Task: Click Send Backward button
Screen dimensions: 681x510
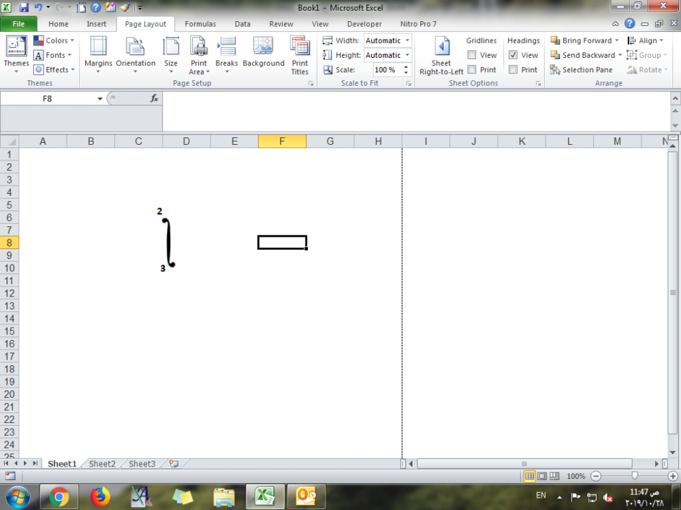Action: click(x=583, y=55)
